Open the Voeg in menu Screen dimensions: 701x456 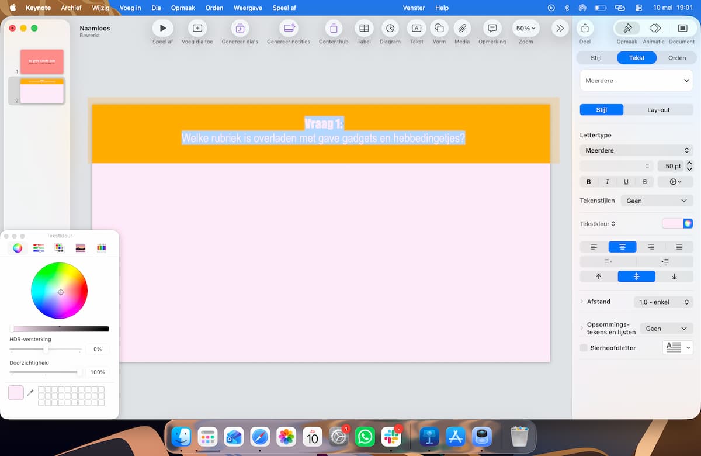click(130, 8)
